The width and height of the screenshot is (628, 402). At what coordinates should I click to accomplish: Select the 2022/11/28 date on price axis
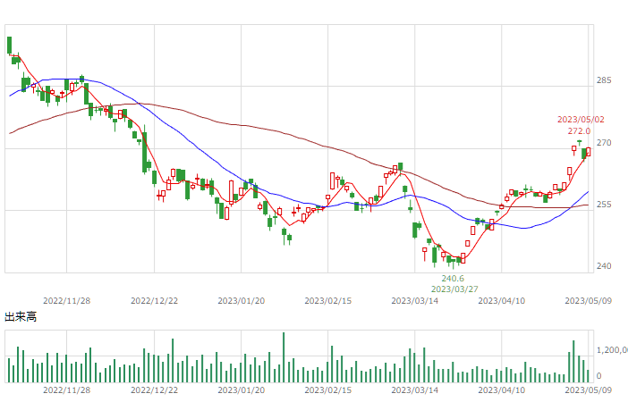pos(66,301)
